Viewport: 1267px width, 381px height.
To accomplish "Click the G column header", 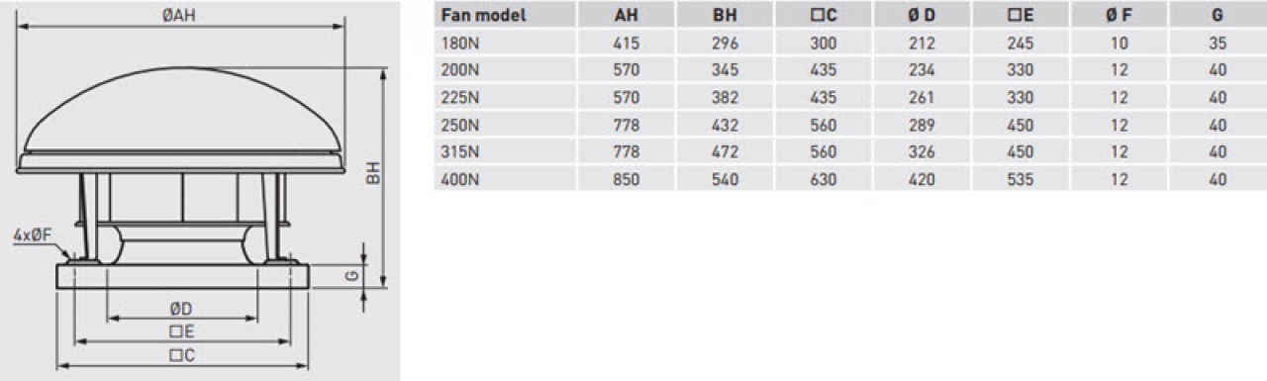I will pyautogui.click(x=1217, y=16).
